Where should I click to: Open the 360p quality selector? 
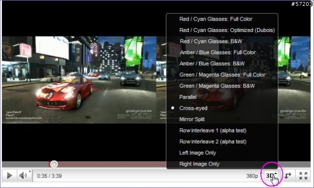pyautogui.click(x=252, y=176)
